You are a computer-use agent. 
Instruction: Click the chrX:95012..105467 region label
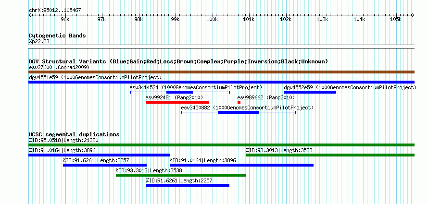tap(55, 11)
